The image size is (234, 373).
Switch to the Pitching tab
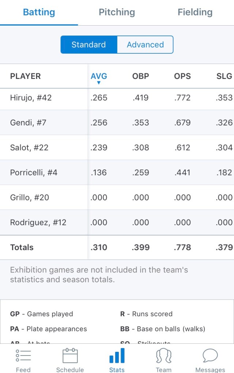tap(117, 12)
